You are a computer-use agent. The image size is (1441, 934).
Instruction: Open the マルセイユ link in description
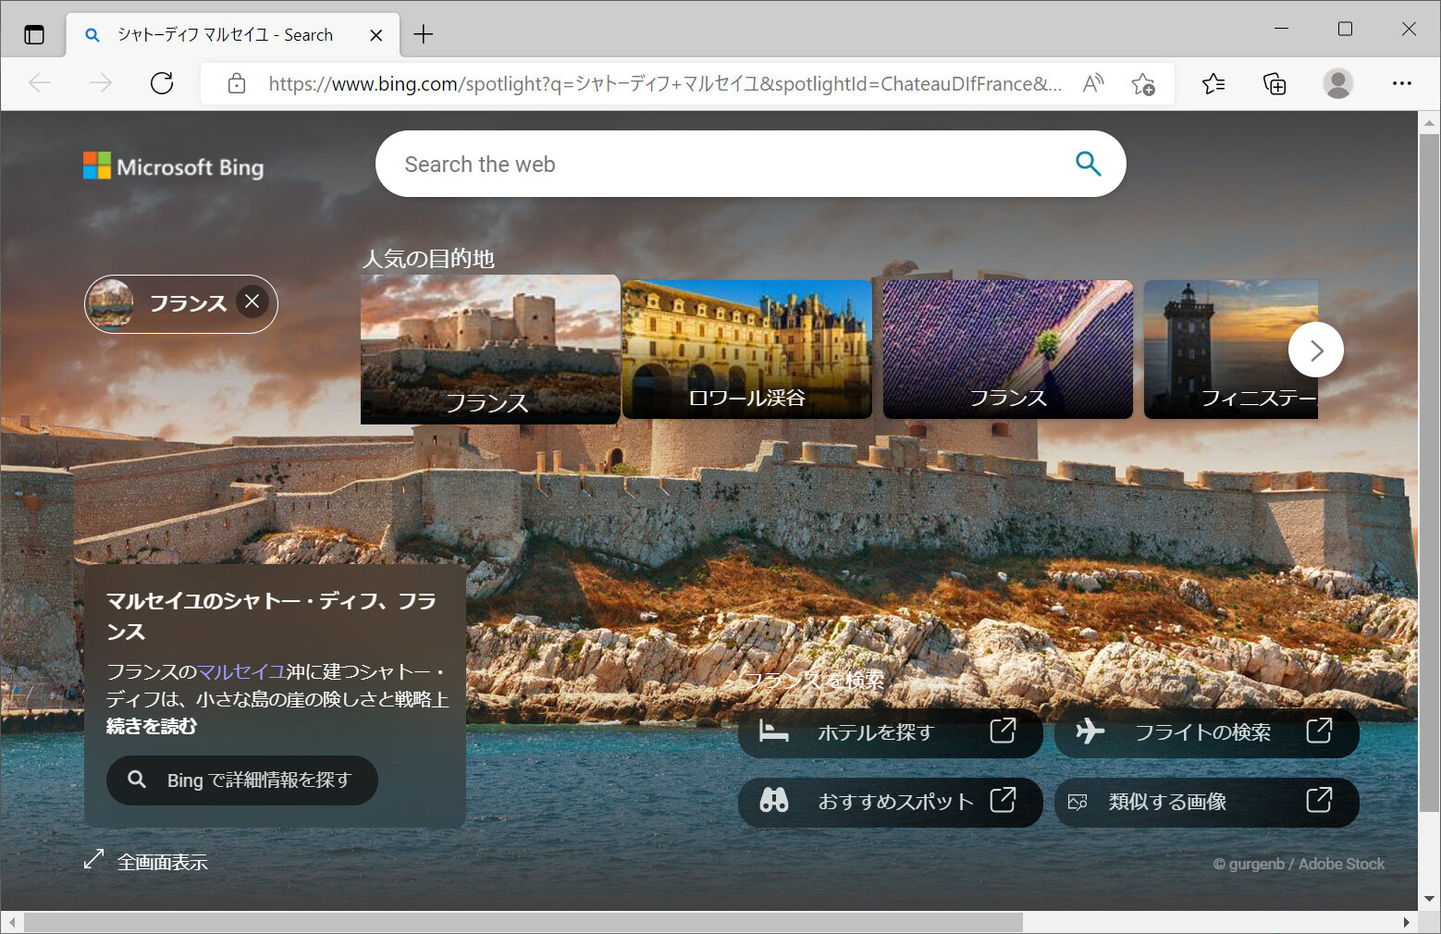click(x=241, y=672)
